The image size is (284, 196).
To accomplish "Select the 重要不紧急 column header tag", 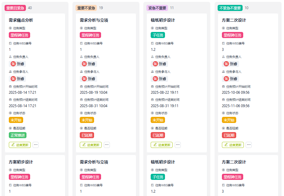I will coord(86,8).
